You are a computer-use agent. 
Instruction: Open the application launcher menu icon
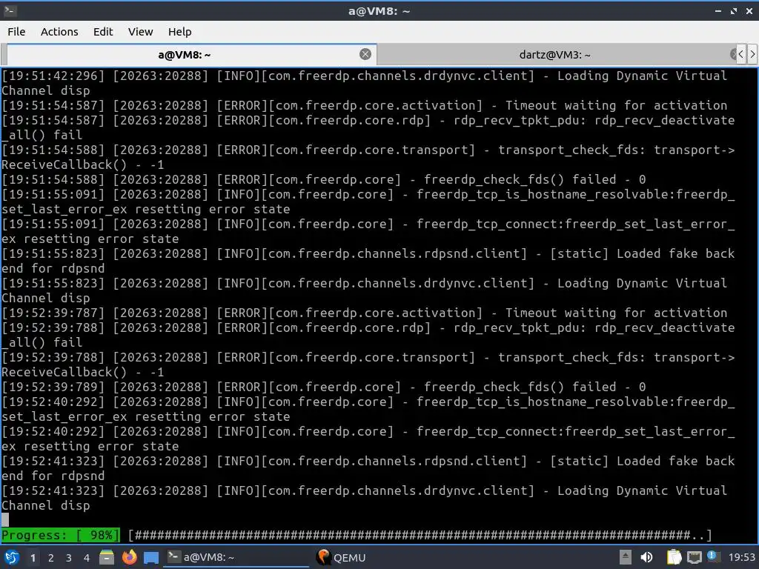click(x=12, y=557)
